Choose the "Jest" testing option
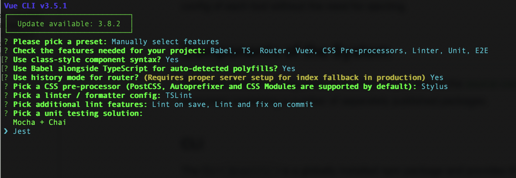This screenshot has width=516, height=178. (22, 132)
